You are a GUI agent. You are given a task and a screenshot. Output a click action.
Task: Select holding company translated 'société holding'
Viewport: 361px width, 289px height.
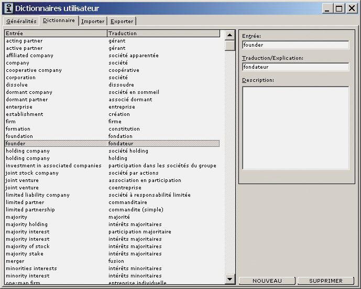pyautogui.click(x=112, y=151)
